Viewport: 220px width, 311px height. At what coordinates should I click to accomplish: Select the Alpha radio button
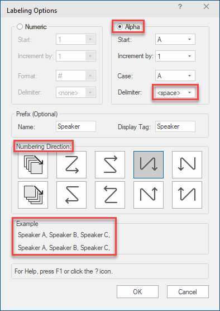pos(119,27)
